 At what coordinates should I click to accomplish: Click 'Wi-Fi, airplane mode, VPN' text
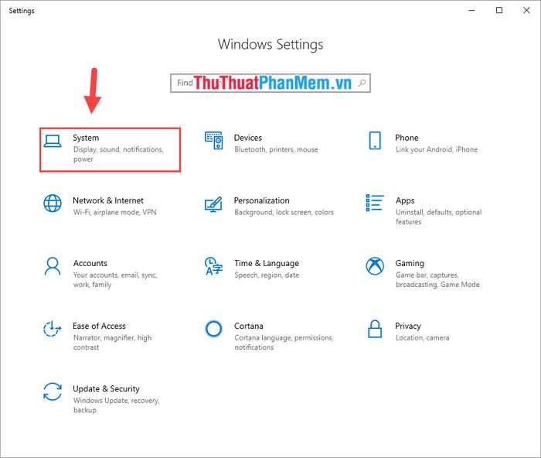pyautogui.click(x=114, y=213)
